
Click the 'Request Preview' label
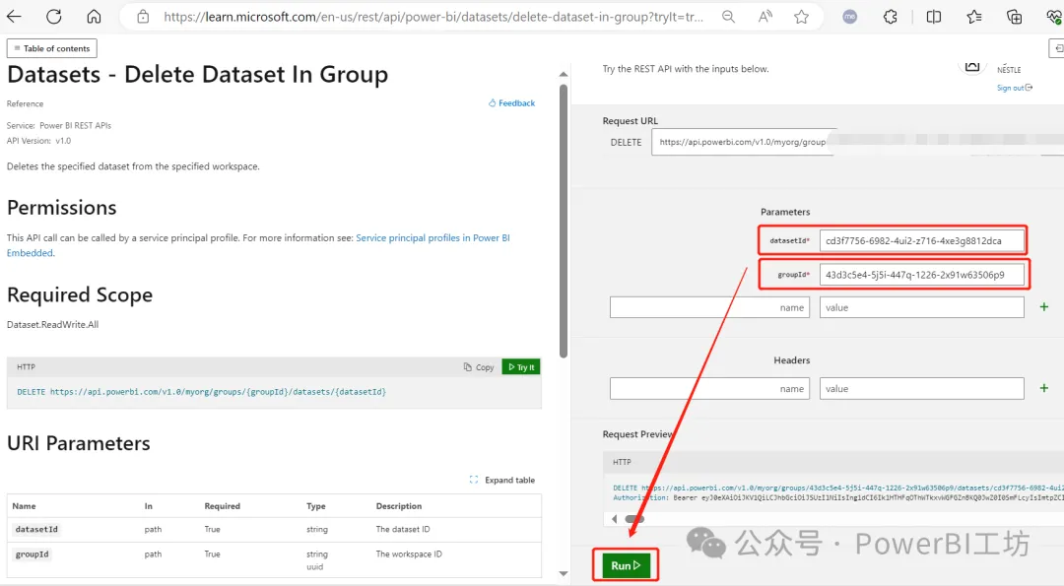coord(637,434)
